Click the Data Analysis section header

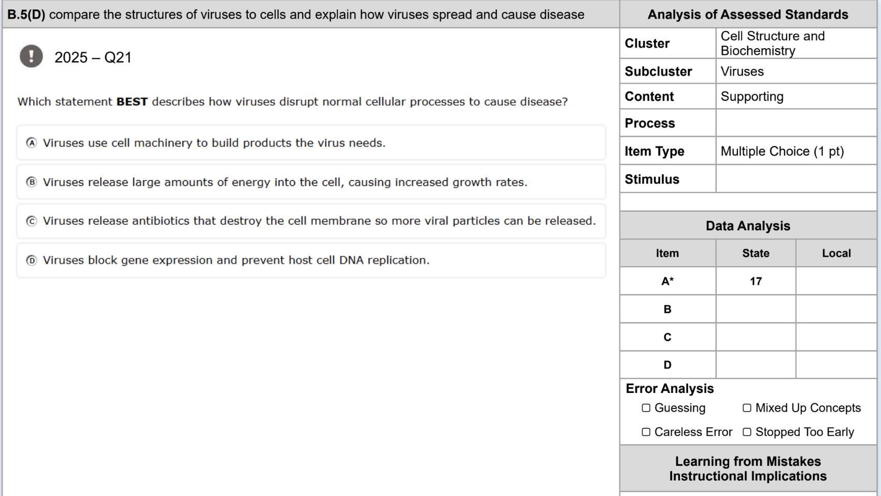(748, 226)
